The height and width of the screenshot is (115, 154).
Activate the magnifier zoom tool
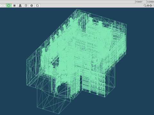coord(145,5)
